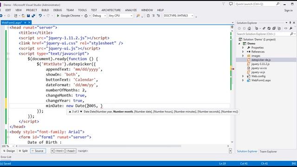Close the WebForm1.aspx tab

[x=29, y=23]
